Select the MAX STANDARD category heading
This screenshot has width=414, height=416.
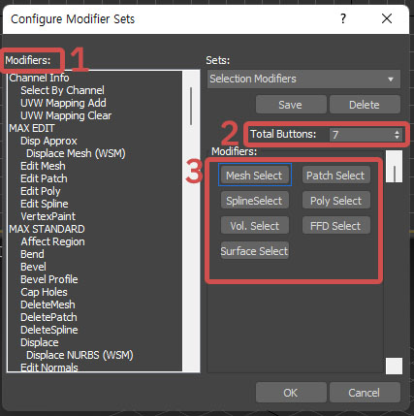tap(47, 229)
